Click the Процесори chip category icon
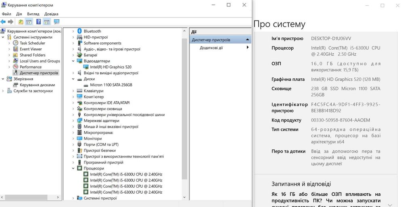Image resolution: width=404 pixels, height=207 pixels. click(x=80, y=168)
